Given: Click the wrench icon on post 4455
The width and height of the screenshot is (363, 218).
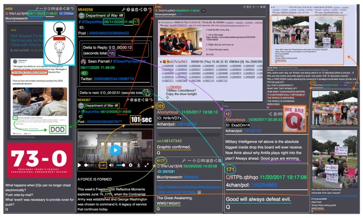Looking at the screenshot, I should tap(37, 9).
